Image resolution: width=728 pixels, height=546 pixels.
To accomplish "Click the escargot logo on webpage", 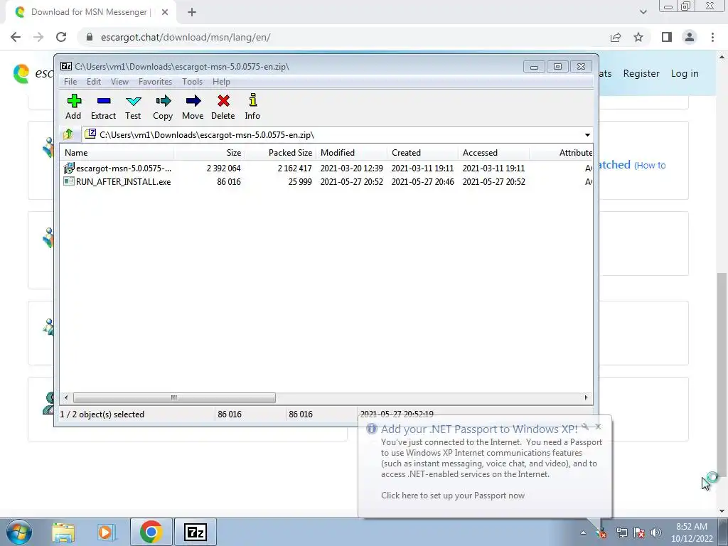I will 21,73.
